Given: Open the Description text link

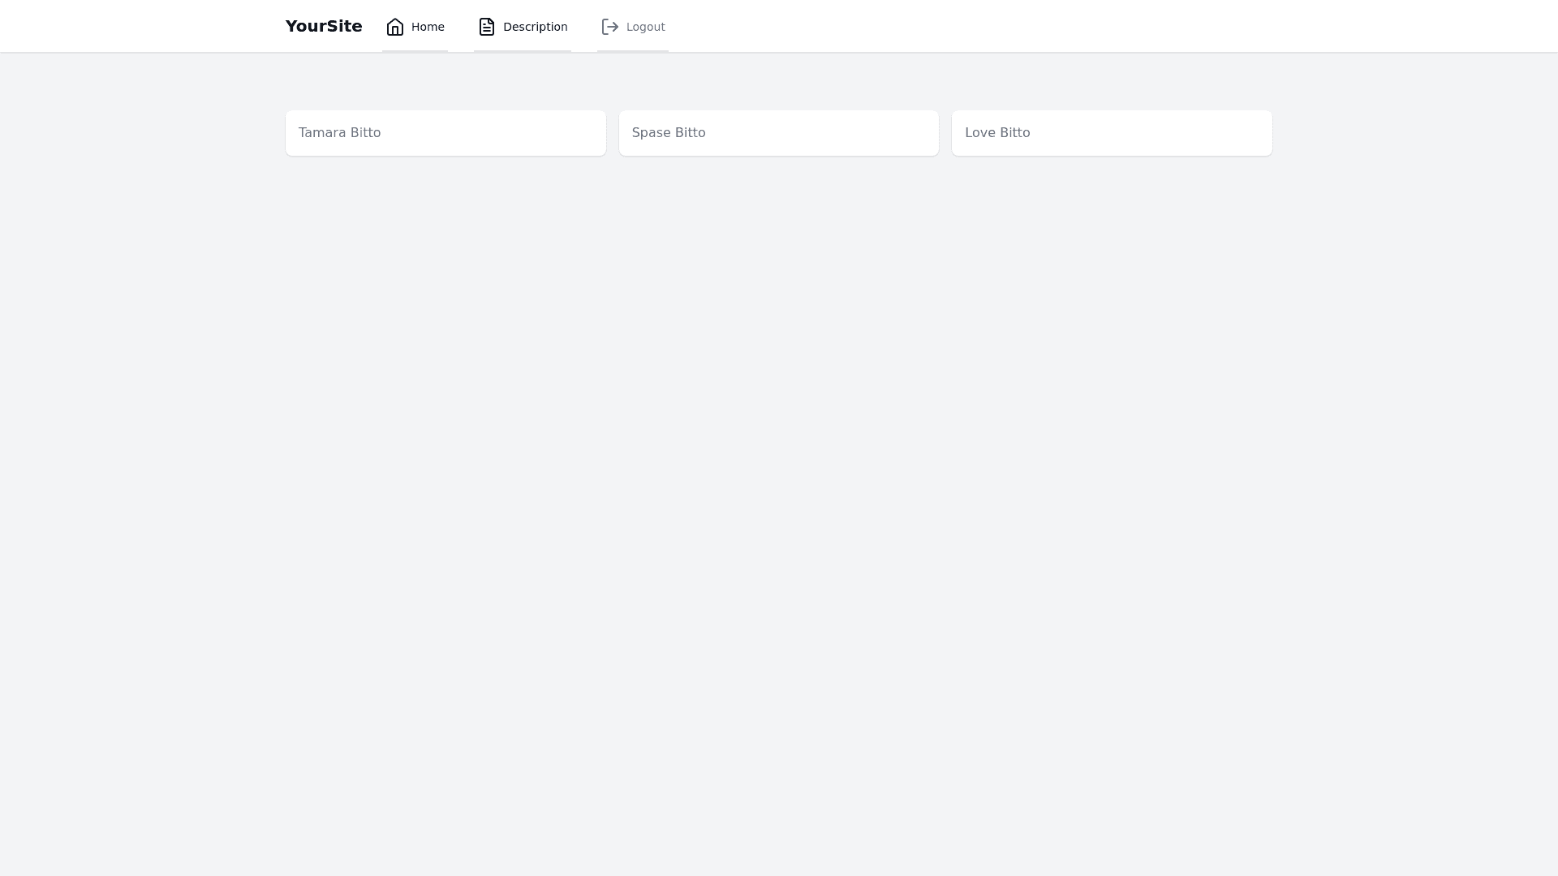Looking at the screenshot, I should tap(535, 27).
